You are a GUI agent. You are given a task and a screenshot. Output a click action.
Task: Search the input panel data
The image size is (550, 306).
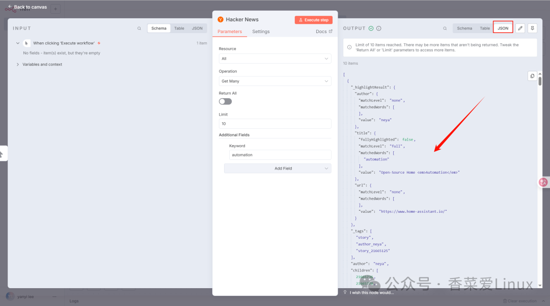tap(139, 29)
